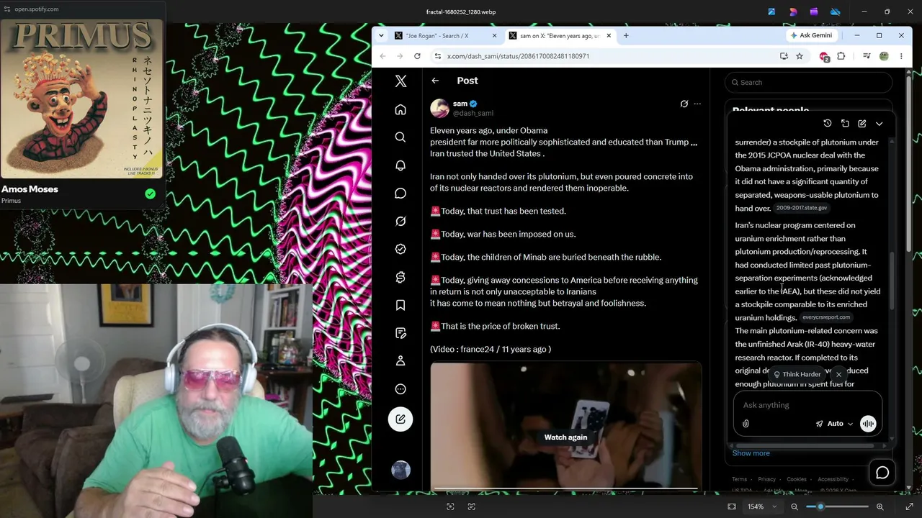The width and height of the screenshot is (922, 518).
Task: Open Chat bubble icon in X sidebar
Action: 400,193
